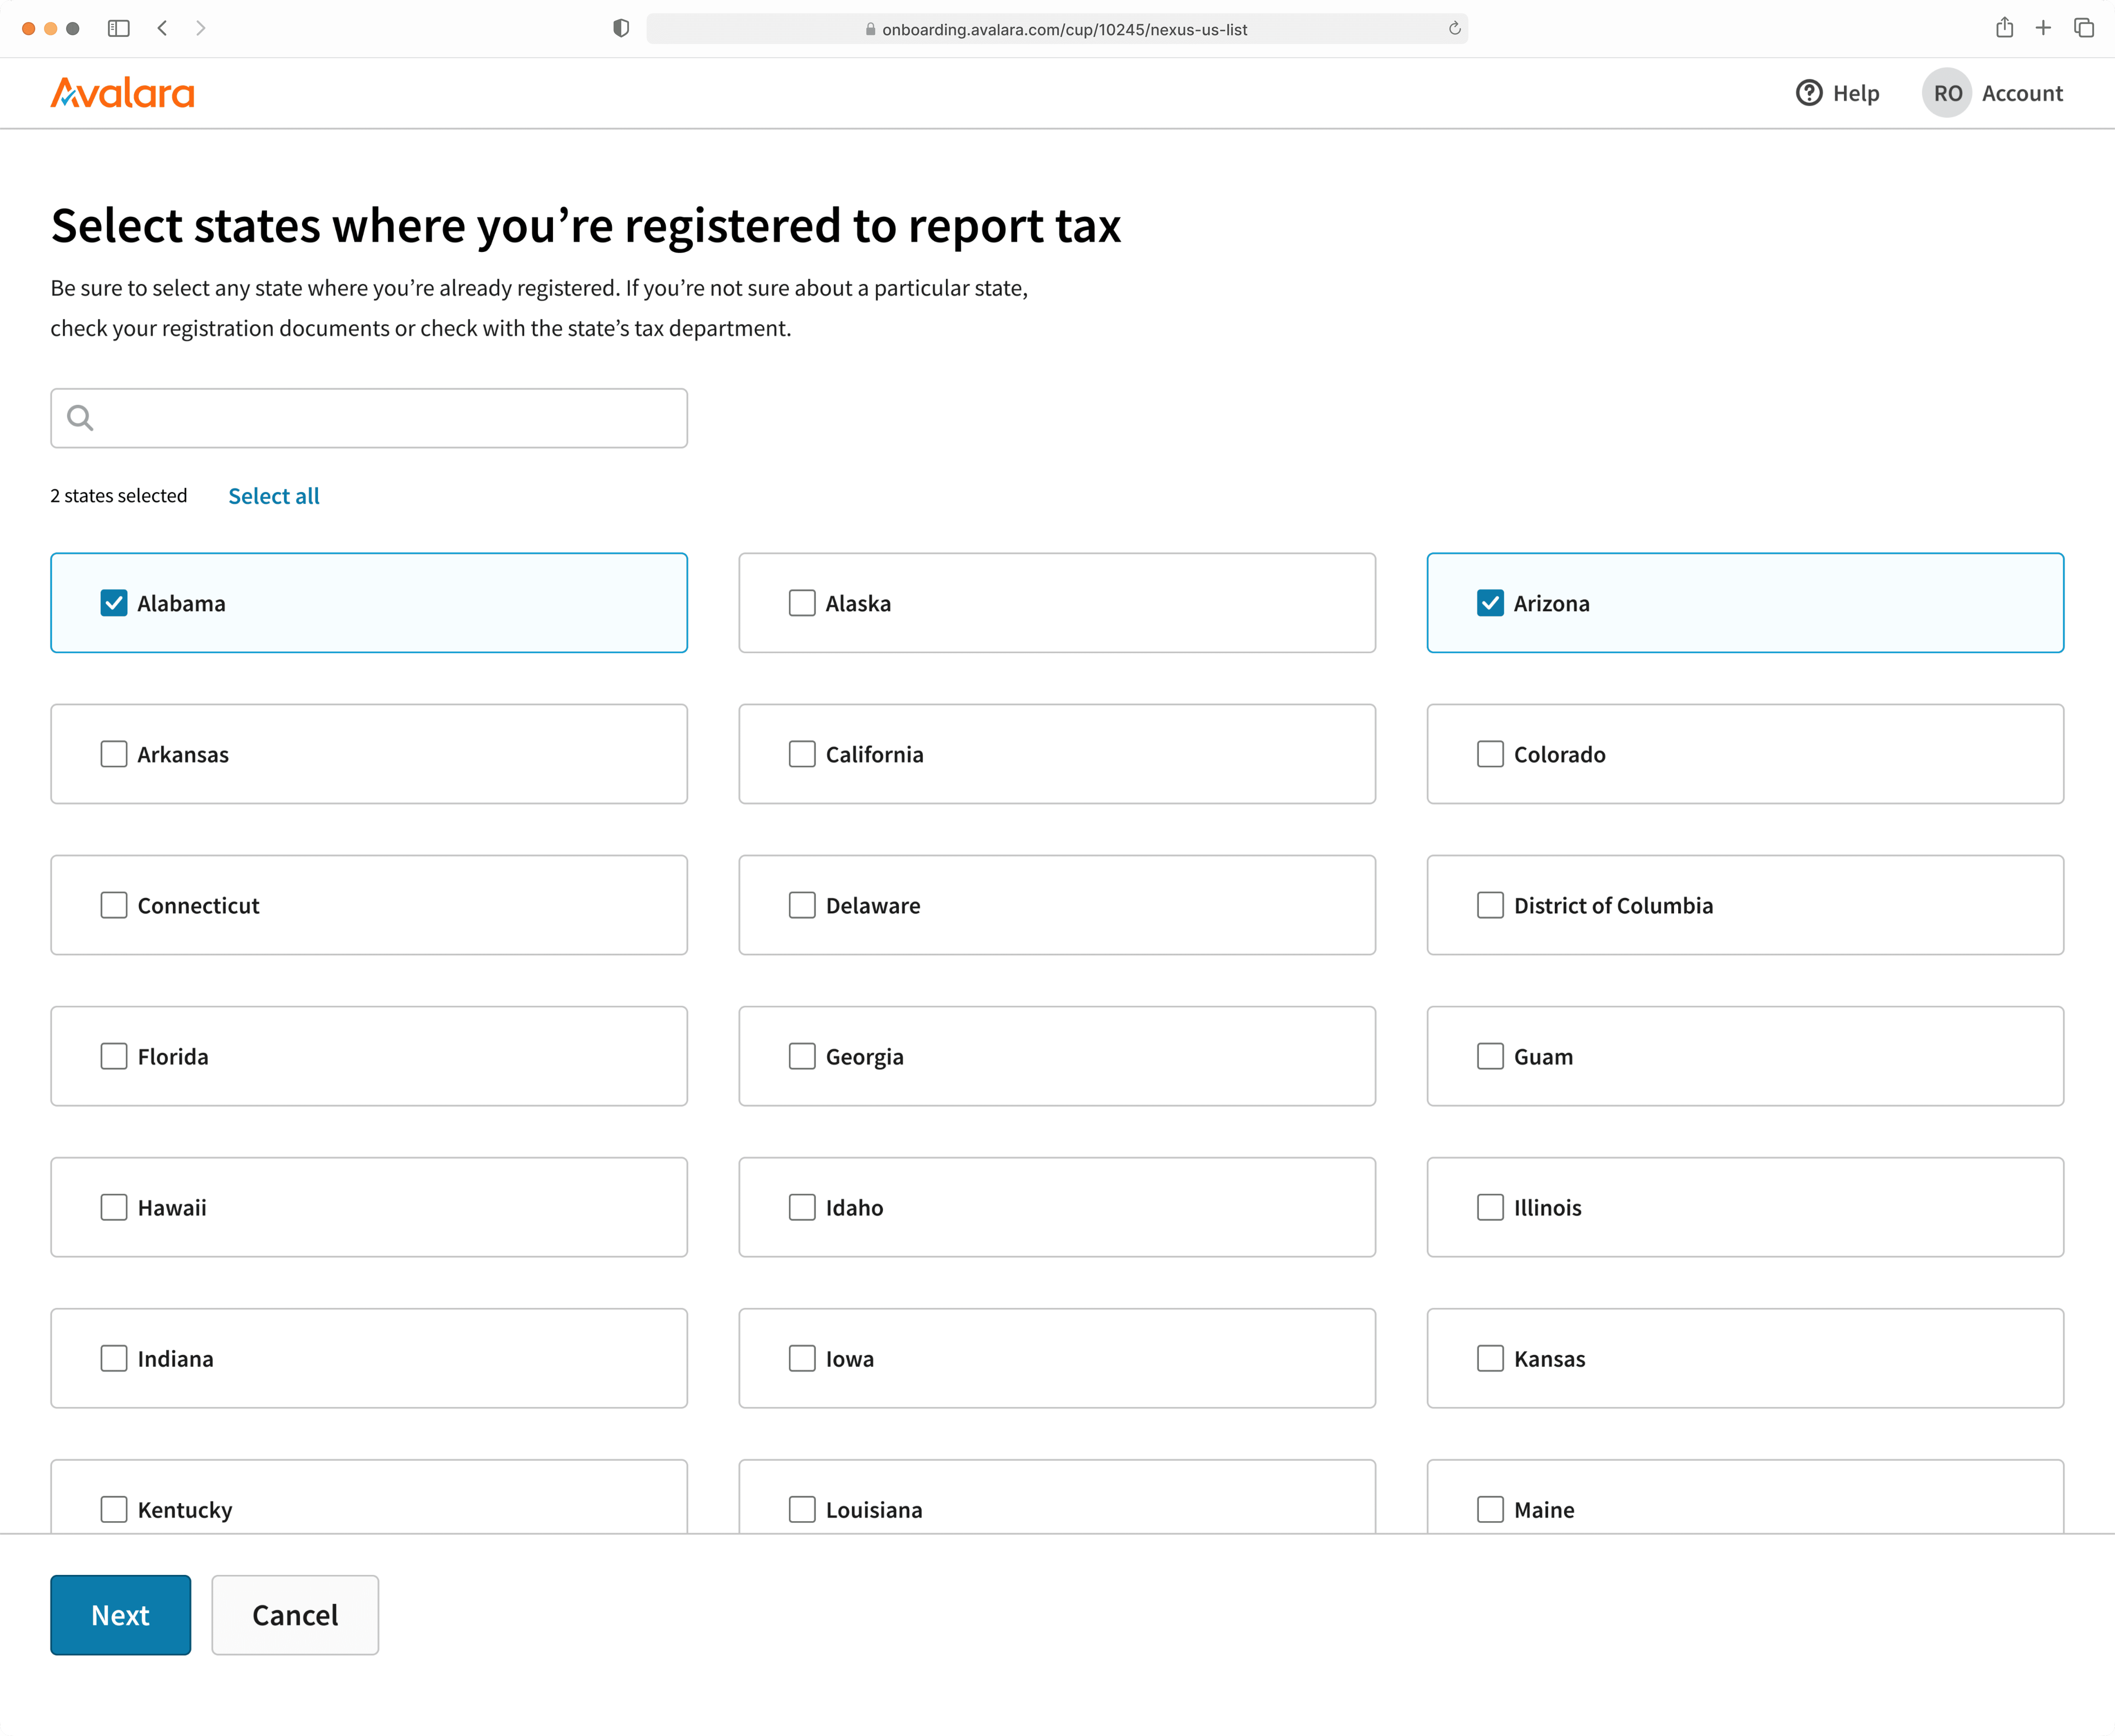Check the Indiana checkbox
Viewport: 2115px width, 1736px height.
(x=114, y=1358)
